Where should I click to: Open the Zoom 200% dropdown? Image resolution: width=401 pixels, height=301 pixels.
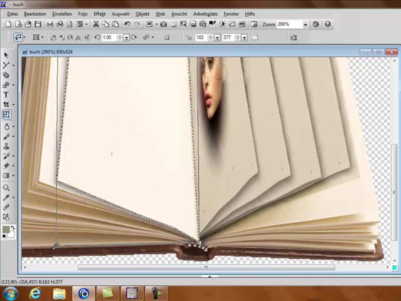click(305, 25)
